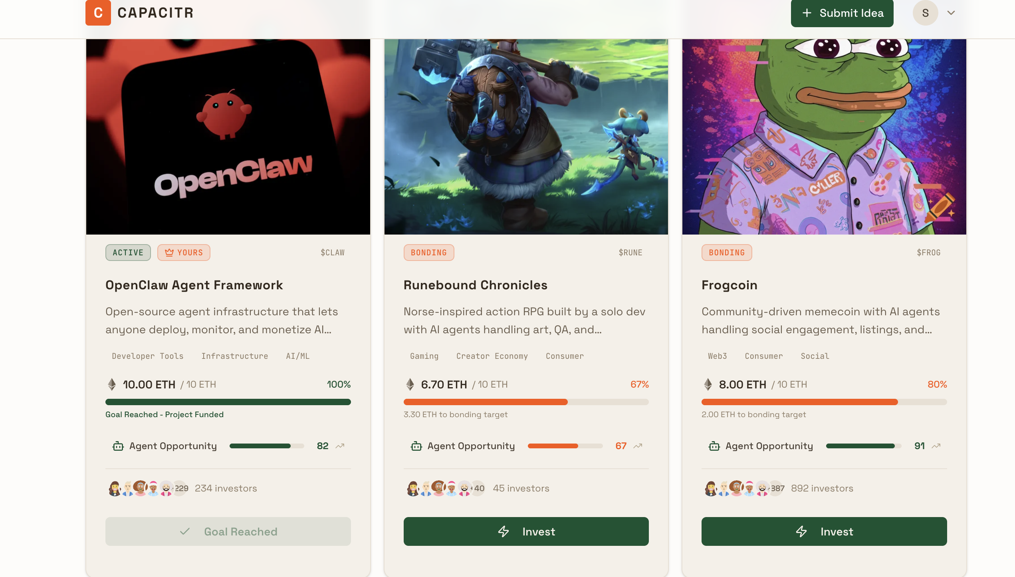Invest in Runebound Chronicles
The width and height of the screenshot is (1015, 577).
pos(526,531)
